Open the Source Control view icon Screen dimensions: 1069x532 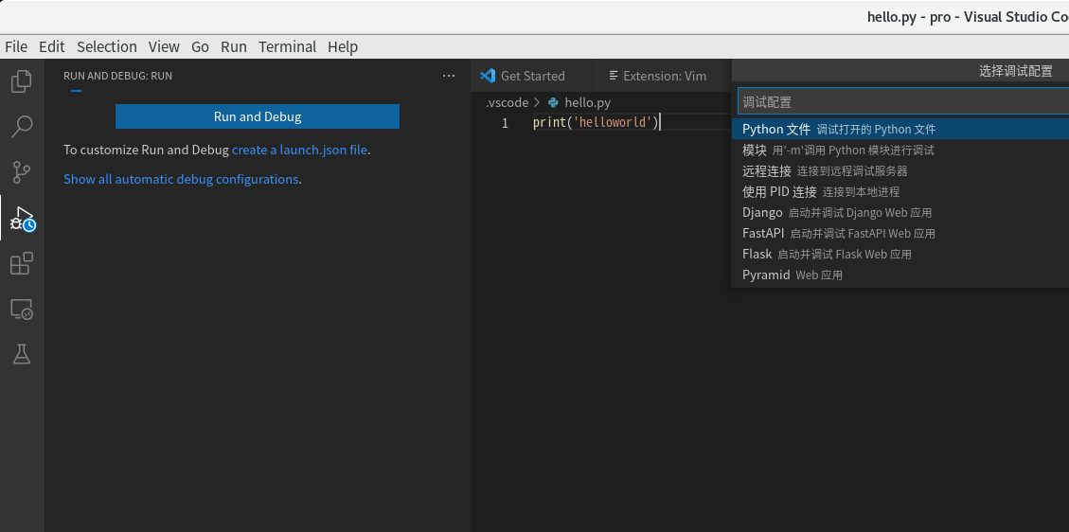point(22,172)
